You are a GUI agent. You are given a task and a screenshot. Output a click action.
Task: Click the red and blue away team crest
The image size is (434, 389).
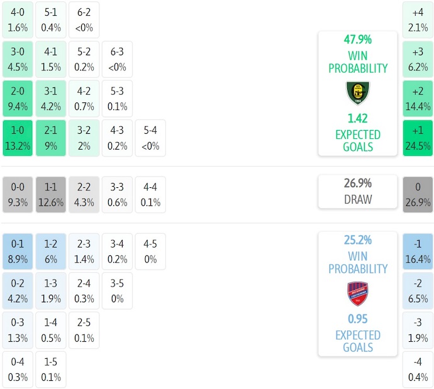point(357,293)
